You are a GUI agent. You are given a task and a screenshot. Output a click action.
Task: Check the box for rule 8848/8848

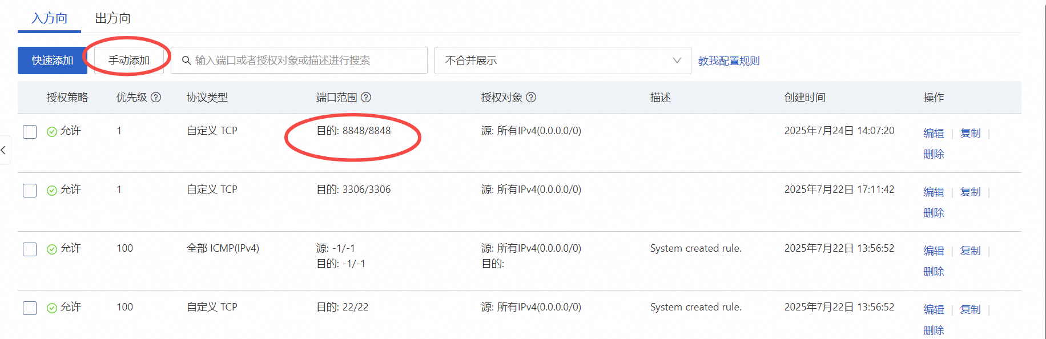[30, 132]
